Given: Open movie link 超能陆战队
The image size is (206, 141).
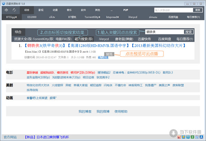Looking at the screenshot, I should coord(47,73).
